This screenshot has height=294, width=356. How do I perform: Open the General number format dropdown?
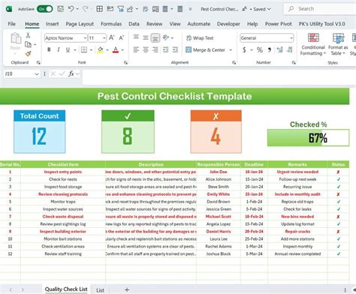tap(291, 38)
